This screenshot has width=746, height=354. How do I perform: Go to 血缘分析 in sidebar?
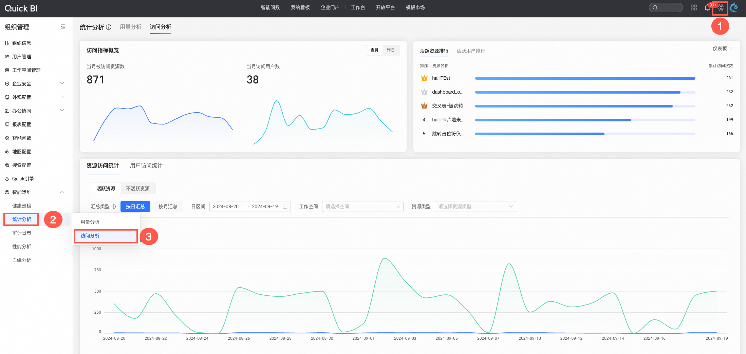22,260
